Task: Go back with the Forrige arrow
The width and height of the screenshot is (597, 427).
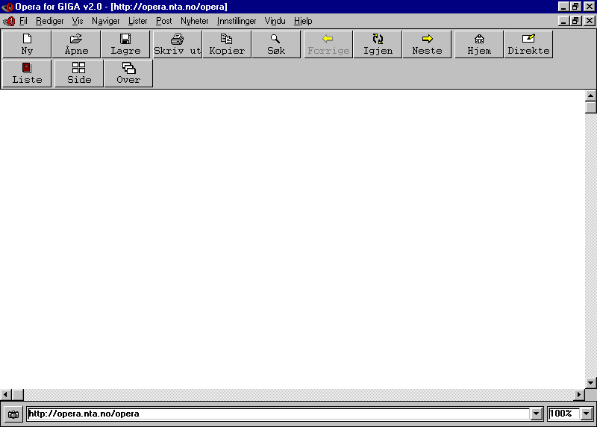Action: click(x=328, y=45)
